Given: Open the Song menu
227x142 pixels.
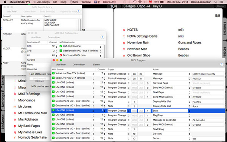Looking at the screenshot, I should click(x=63, y=2).
